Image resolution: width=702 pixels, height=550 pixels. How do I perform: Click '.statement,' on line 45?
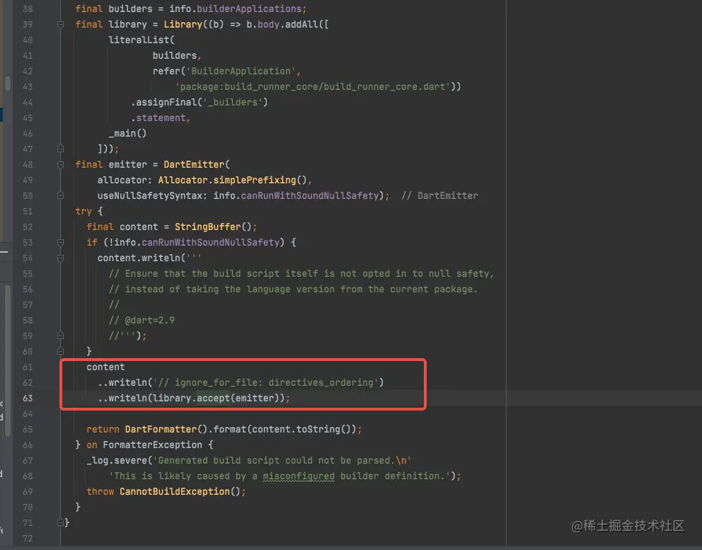161,118
